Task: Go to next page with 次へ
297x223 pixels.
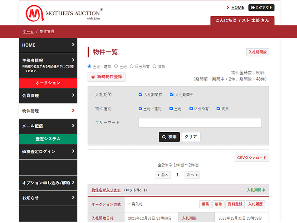Action: pos(192,175)
